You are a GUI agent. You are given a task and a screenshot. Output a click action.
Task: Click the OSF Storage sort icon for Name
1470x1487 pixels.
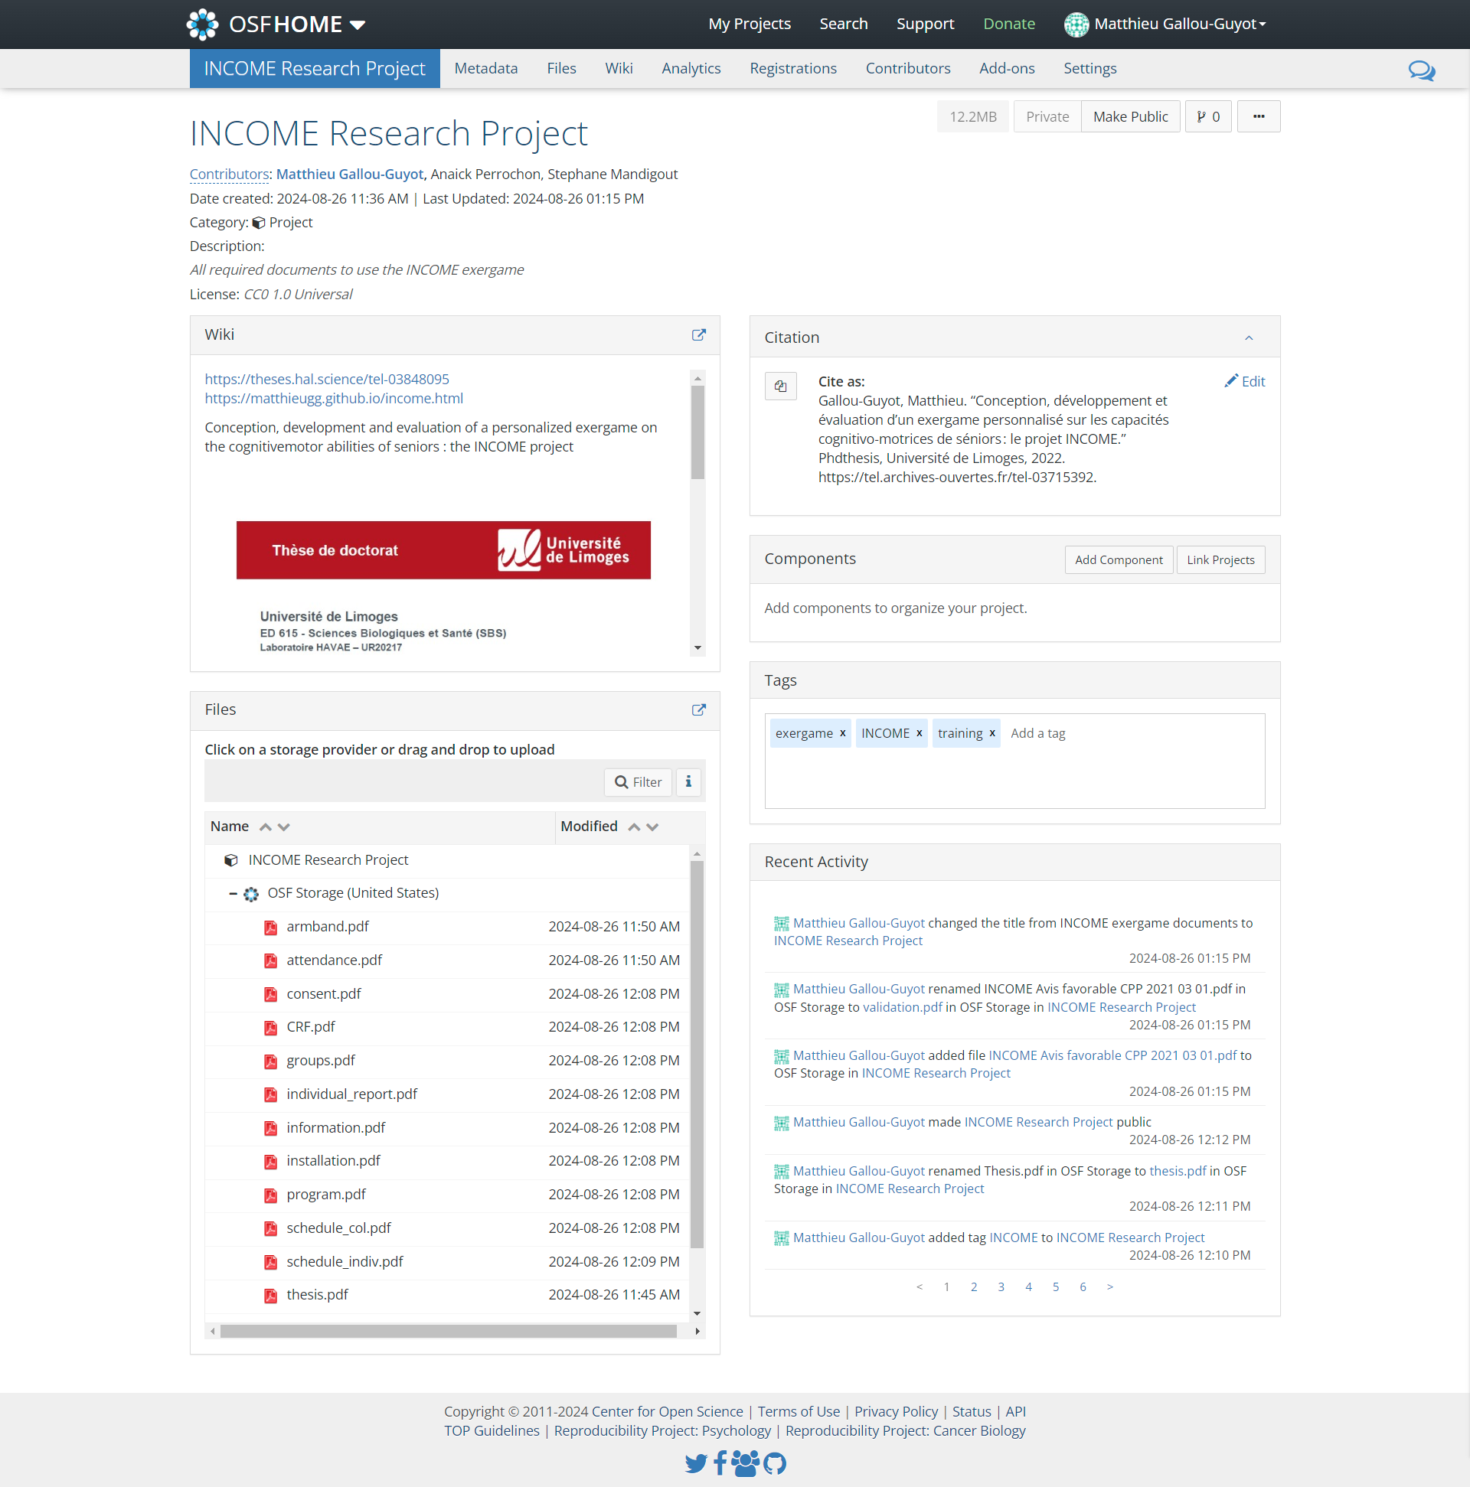(264, 827)
